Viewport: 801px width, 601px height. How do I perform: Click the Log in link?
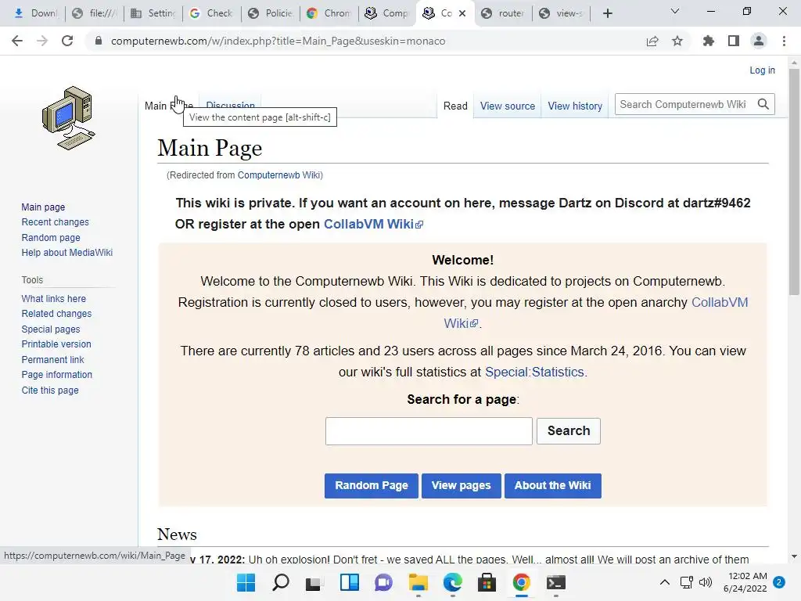pos(762,70)
